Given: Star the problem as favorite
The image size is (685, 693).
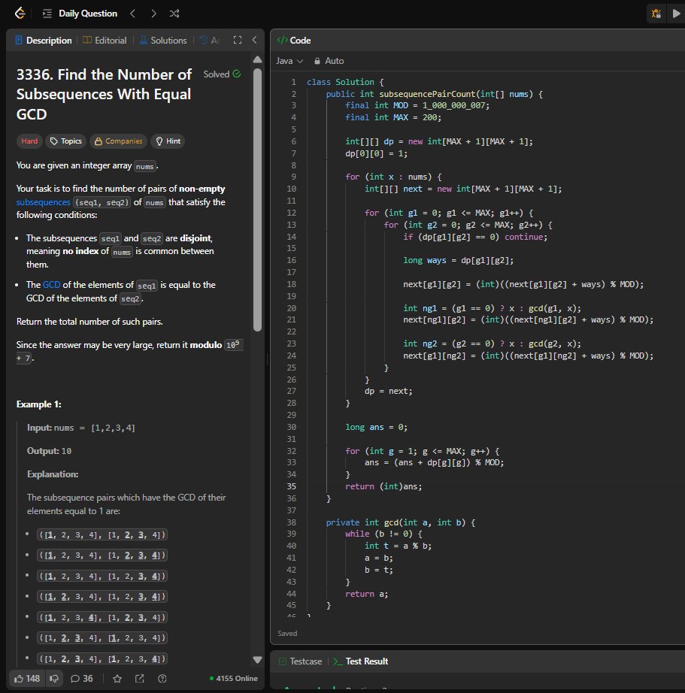Looking at the screenshot, I should 117,679.
